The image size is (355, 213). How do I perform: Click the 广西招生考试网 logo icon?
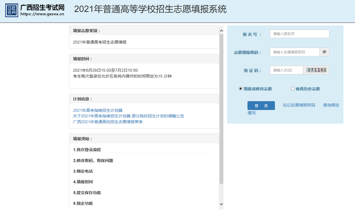click(x=11, y=10)
